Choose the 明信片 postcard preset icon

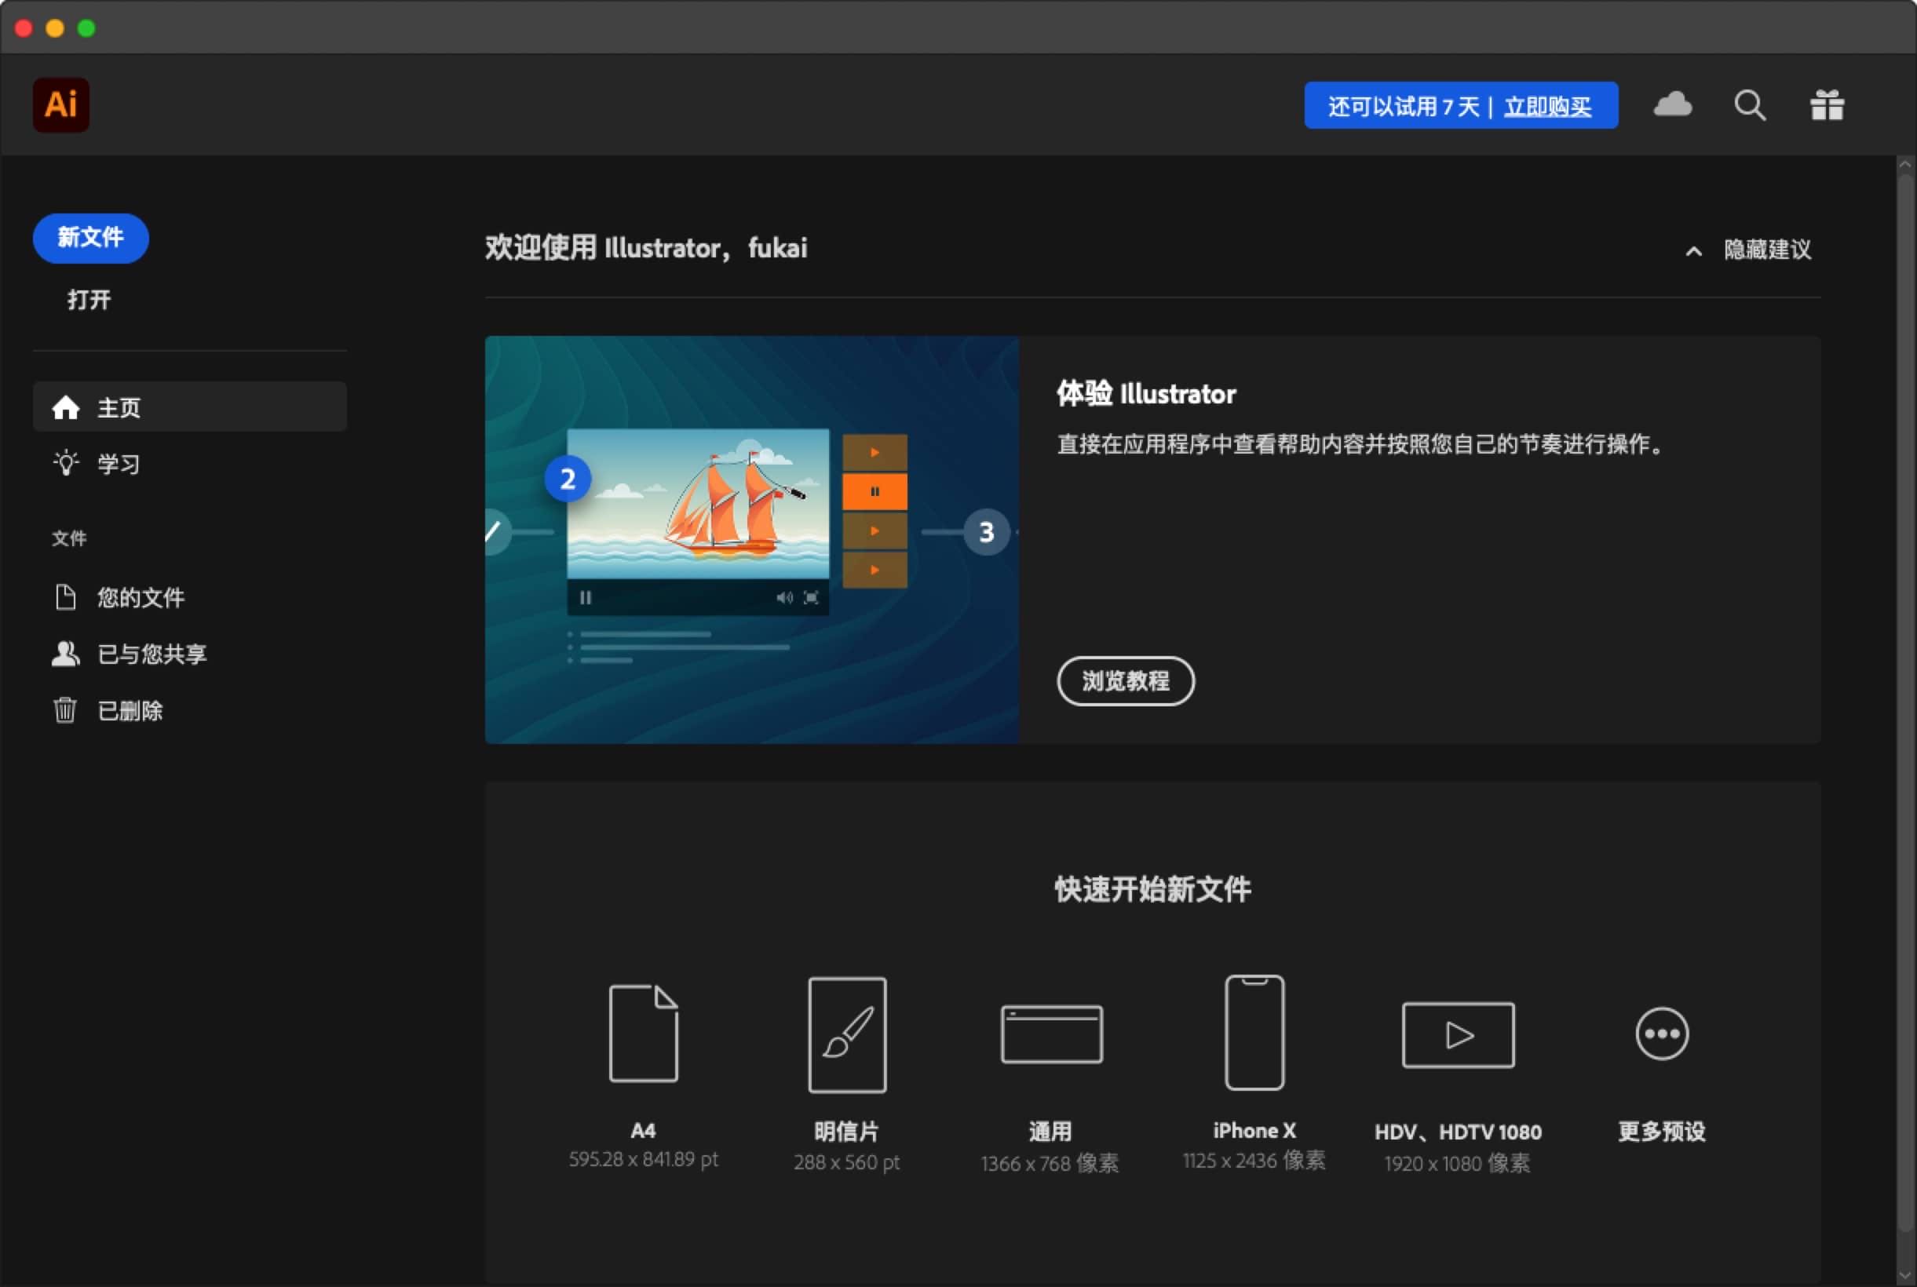[847, 1034]
